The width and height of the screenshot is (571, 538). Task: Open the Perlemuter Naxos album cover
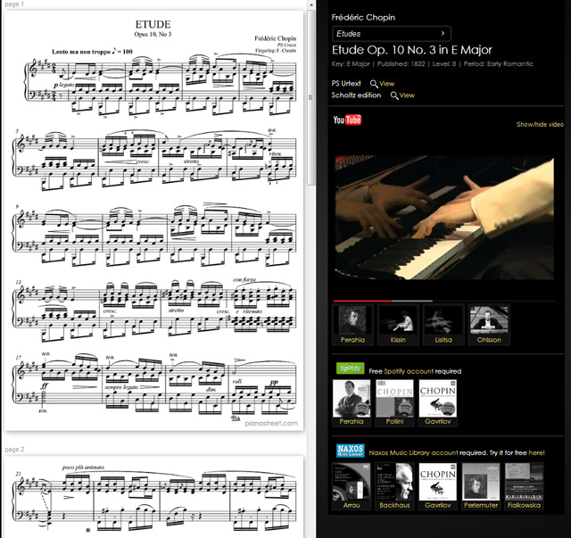[x=481, y=482]
